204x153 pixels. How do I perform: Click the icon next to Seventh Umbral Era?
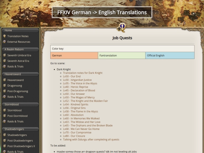[x=5, y=55]
